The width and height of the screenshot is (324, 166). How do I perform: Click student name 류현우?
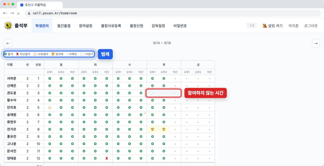[12, 122]
